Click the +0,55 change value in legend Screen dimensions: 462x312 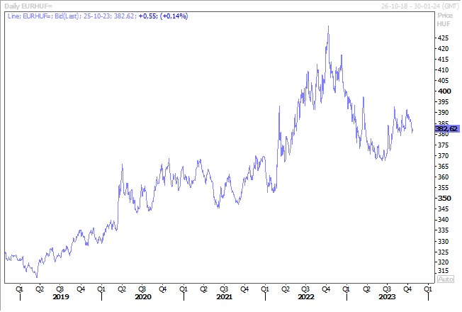148,16
